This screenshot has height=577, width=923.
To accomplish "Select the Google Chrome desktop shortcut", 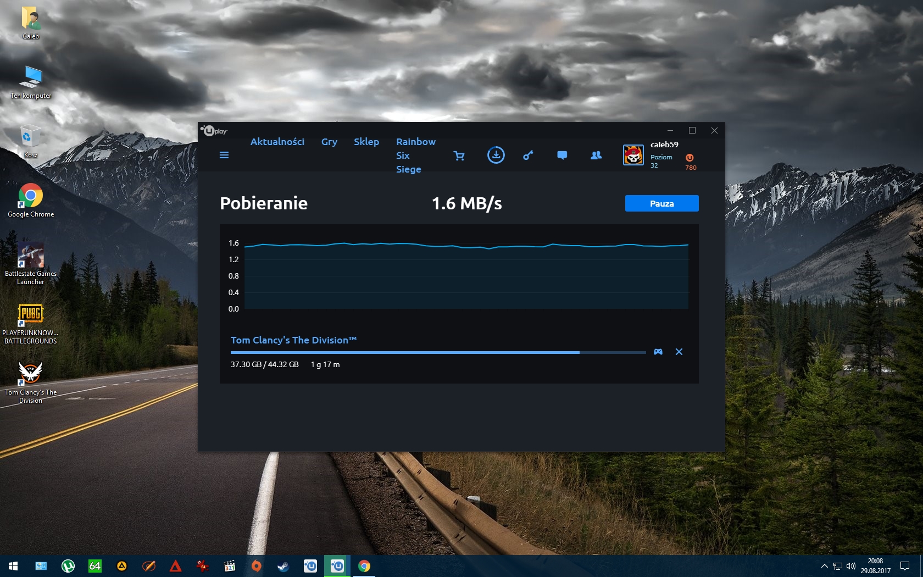I will point(31,201).
